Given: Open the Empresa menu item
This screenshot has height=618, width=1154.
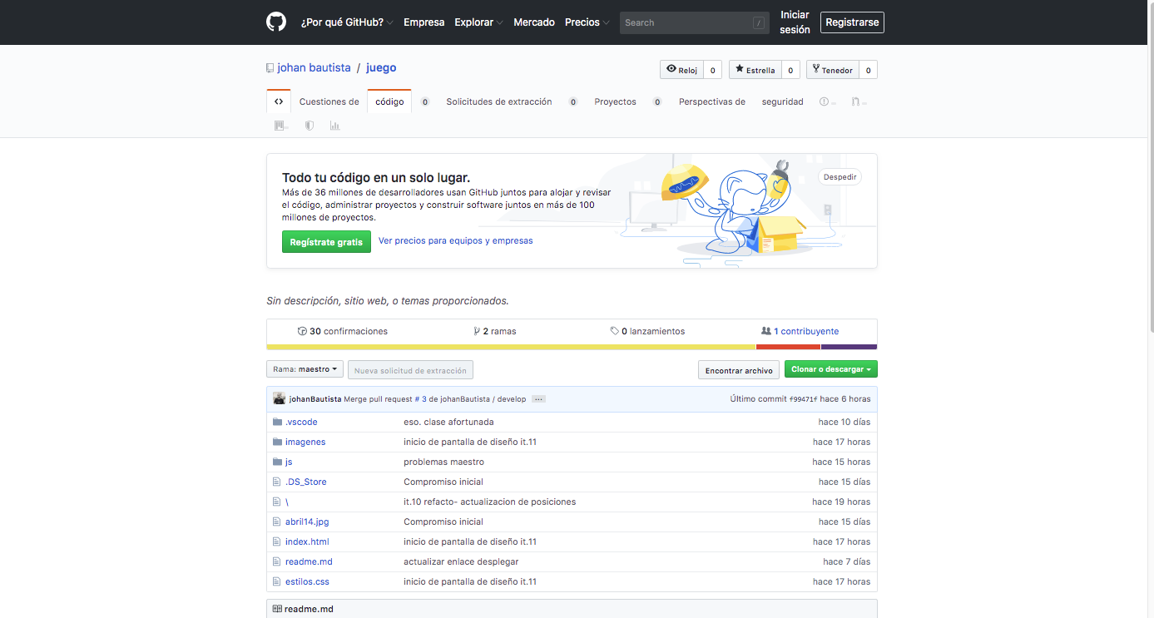Looking at the screenshot, I should [424, 22].
